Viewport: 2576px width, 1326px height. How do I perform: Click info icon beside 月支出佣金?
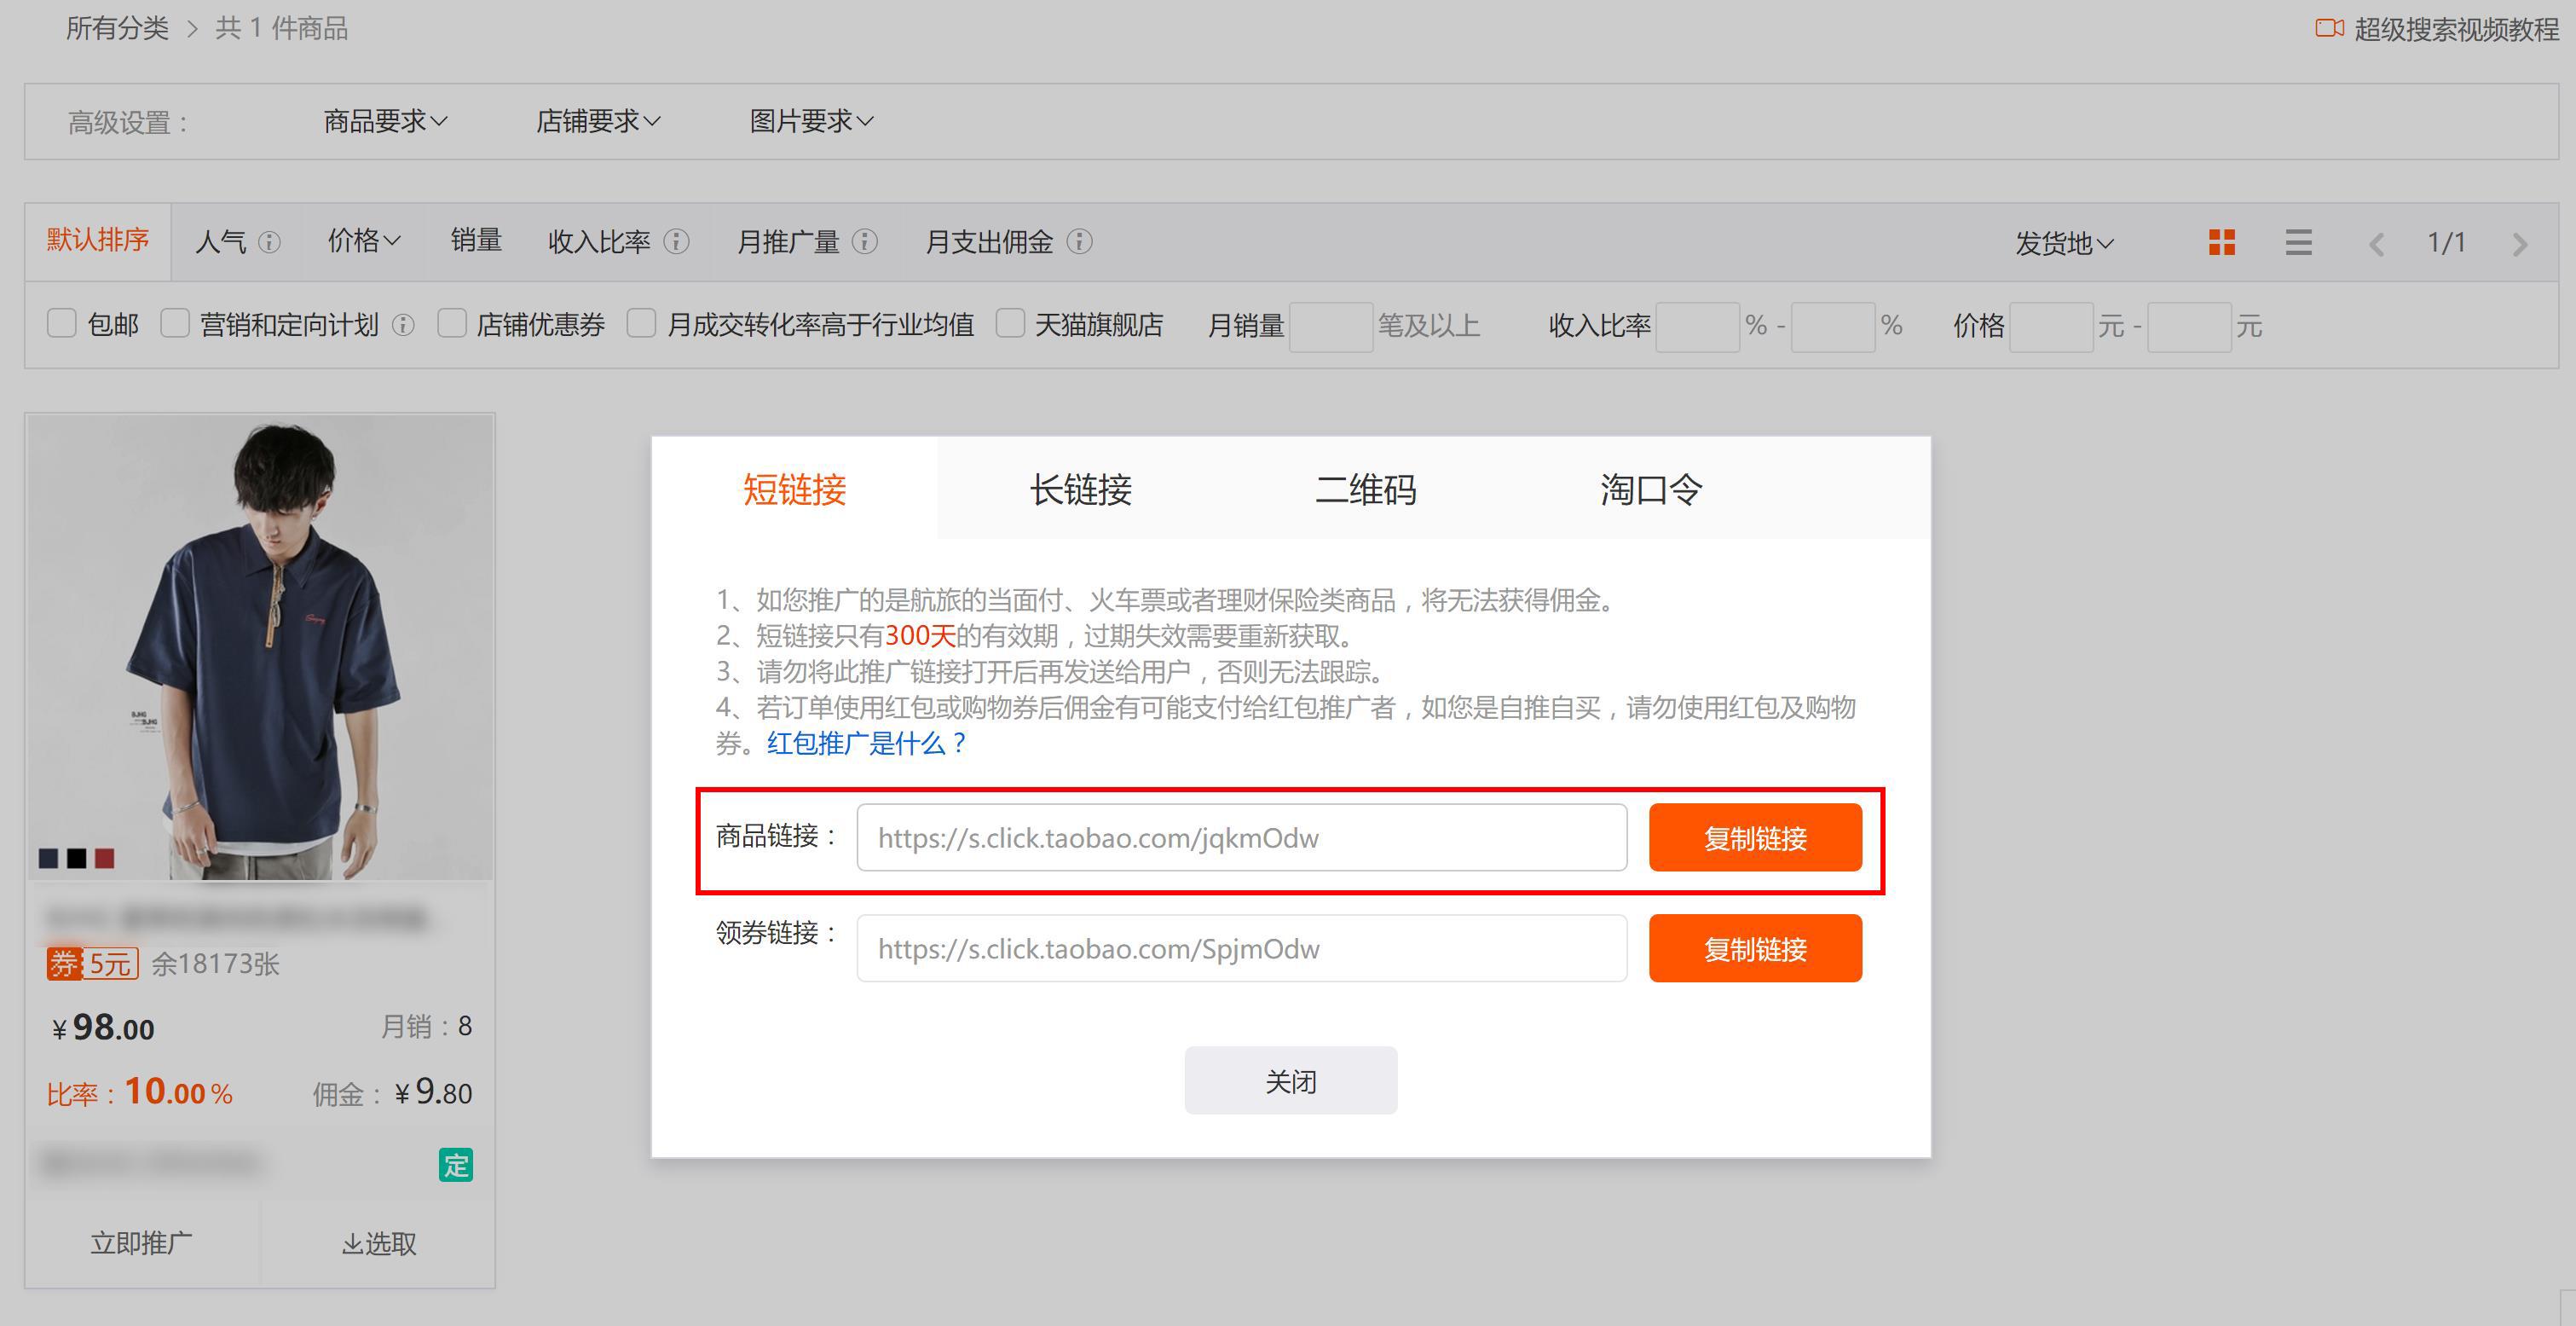[x=1079, y=242]
